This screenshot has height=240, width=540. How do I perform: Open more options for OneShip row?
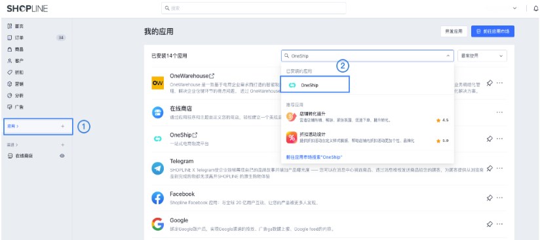point(500,139)
